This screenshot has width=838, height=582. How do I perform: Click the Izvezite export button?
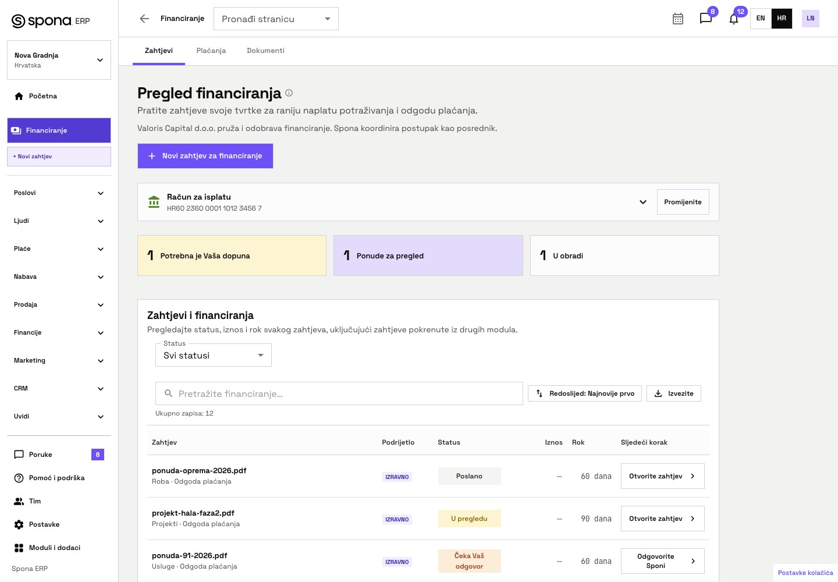674,393
